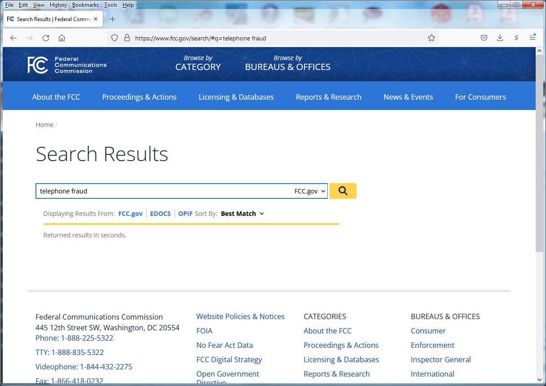Open the FCC.gov search scope dropdown
Viewport: 546px width, 386px height.
pos(310,191)
